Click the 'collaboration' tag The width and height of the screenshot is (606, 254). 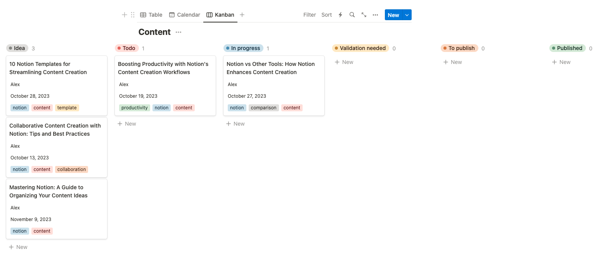coord(72,169)
